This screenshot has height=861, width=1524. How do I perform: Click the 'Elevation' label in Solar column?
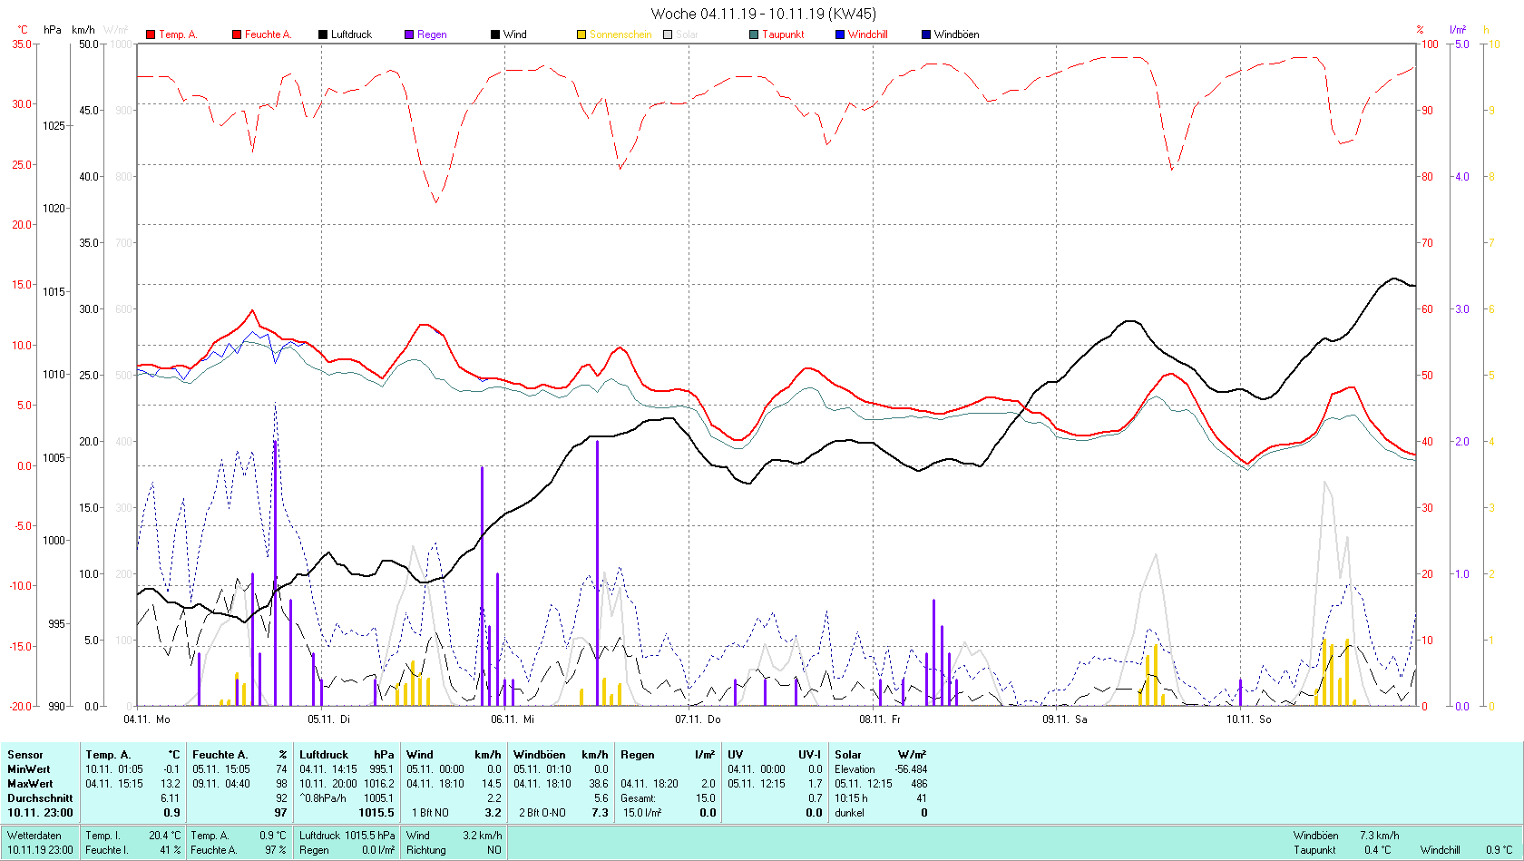point(855,769)
